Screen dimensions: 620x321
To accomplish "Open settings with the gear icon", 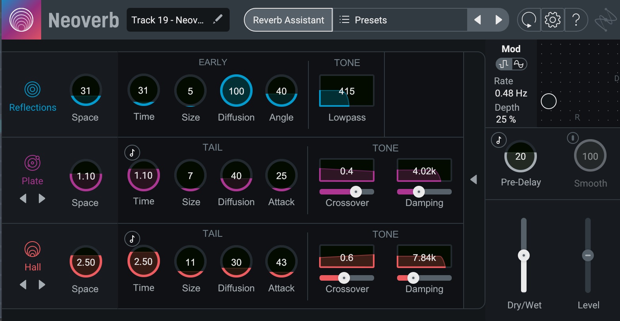I will [x=552, y=19].
